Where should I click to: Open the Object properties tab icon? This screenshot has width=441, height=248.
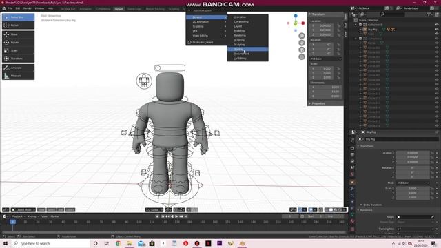click(x=352, y=183)
